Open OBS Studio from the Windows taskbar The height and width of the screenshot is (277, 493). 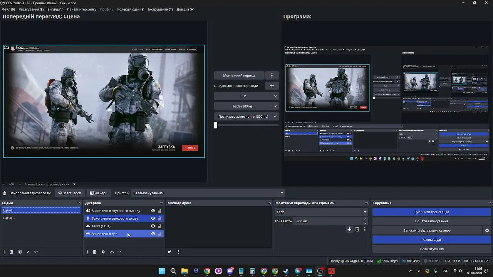click(x=320, y=271)
